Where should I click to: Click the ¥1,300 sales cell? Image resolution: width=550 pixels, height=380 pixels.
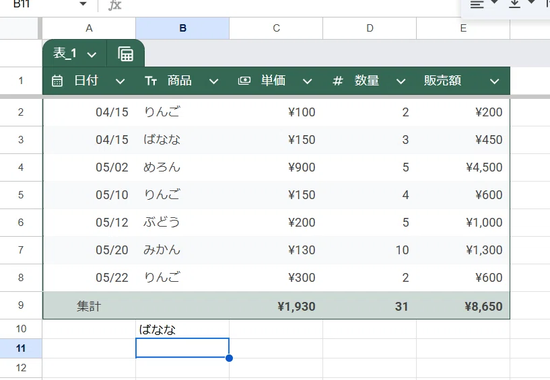click(x=463, y=250)
